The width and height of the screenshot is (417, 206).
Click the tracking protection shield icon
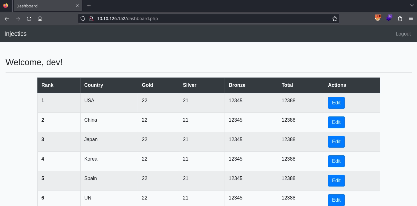[83, 19]
